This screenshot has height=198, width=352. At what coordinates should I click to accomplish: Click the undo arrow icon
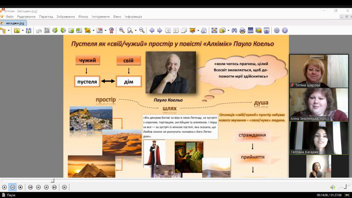pyautogui.click(x=39, y=31)
